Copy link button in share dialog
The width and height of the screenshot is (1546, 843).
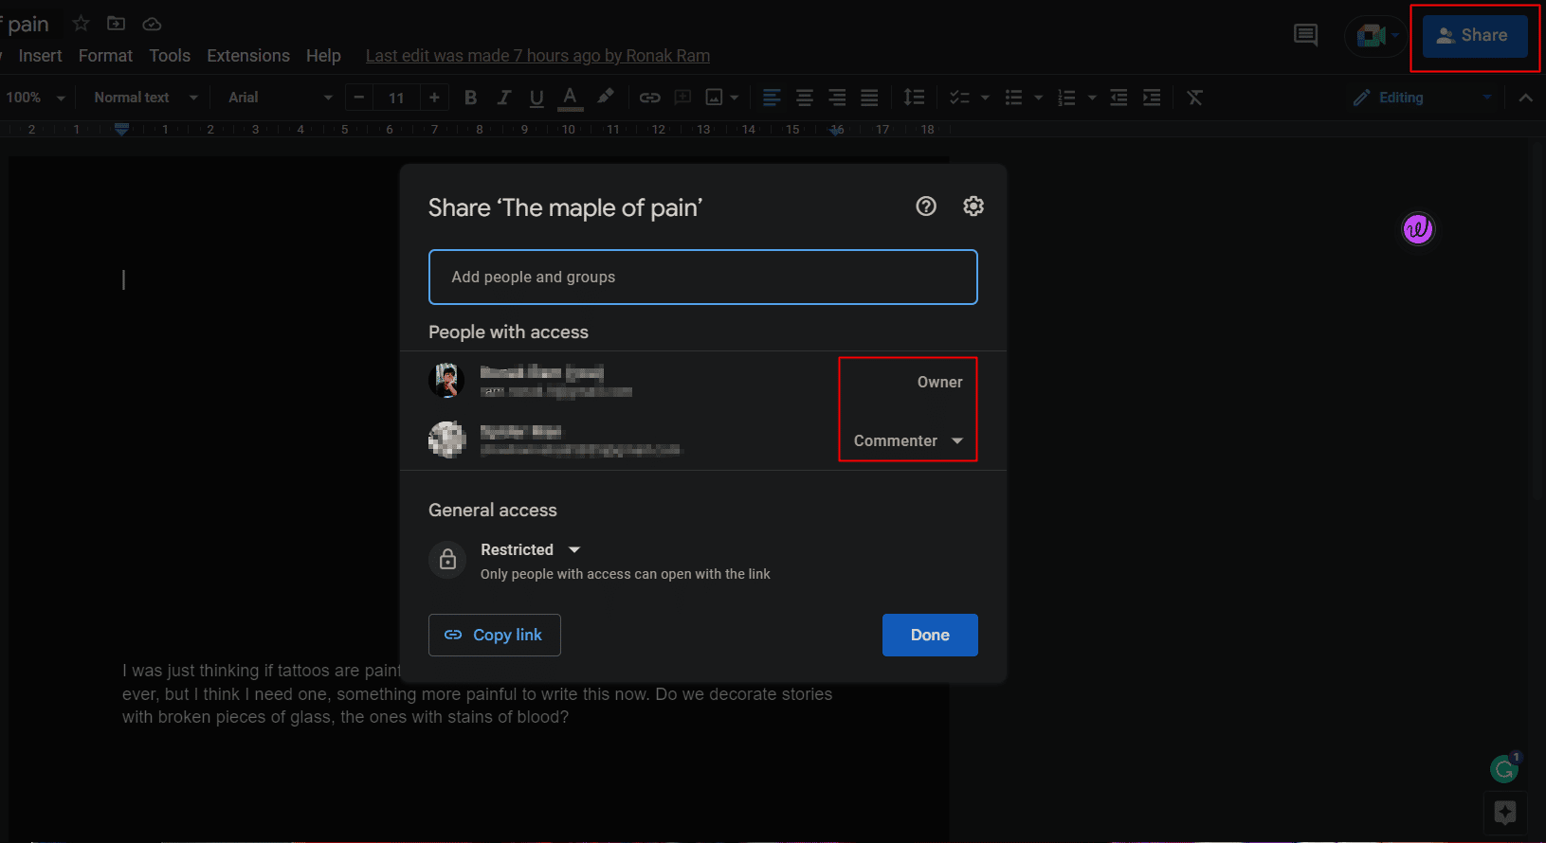coord(494,635)
